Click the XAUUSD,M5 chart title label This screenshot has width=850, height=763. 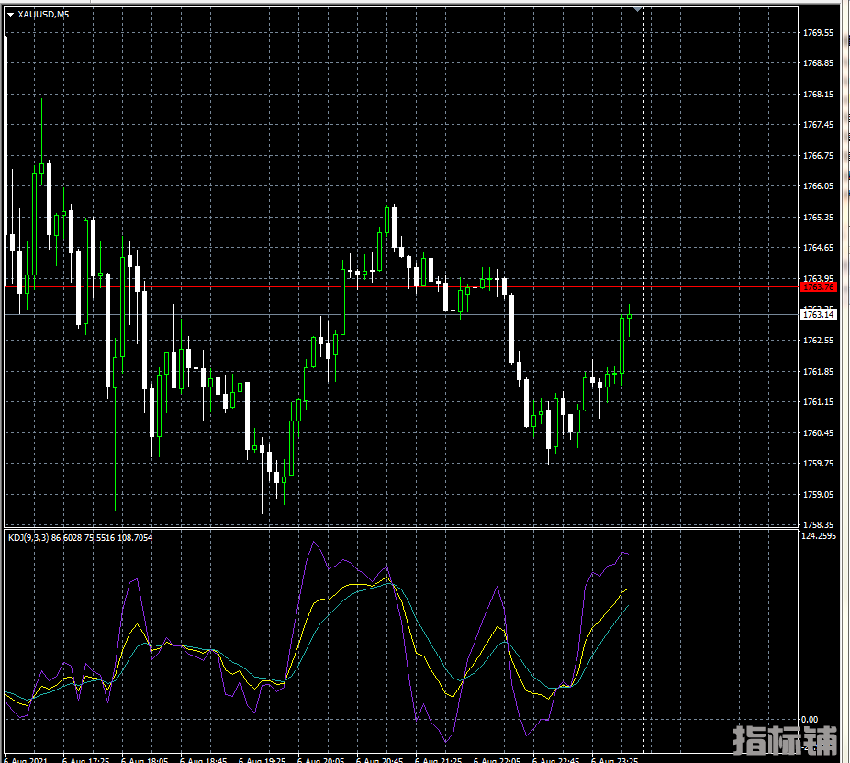click(43, 14)
